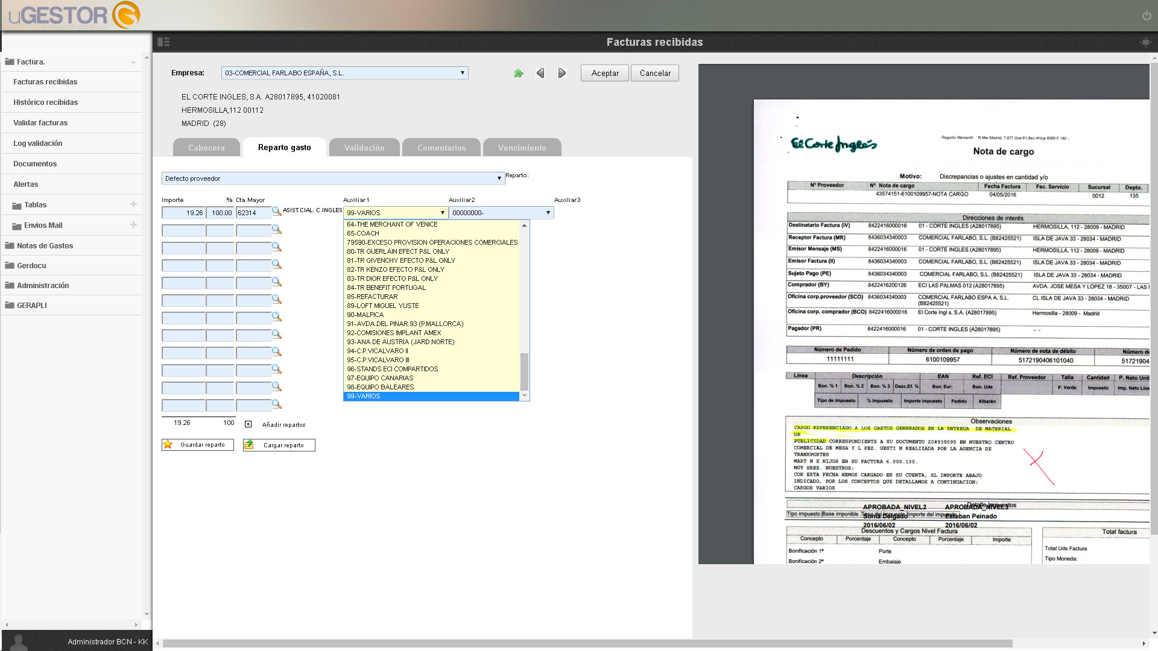Go to previous invoice arrow

(x=540, y=73)
